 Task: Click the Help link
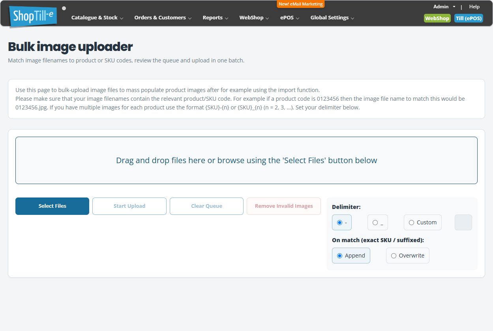click(x=474, y=7)
